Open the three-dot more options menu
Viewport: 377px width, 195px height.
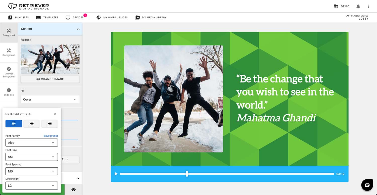[368, 6]
